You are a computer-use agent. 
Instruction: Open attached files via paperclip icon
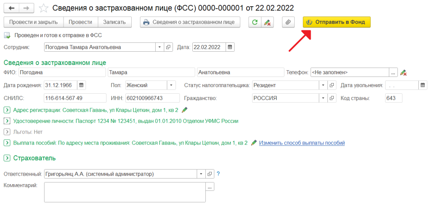pos(288,22)
